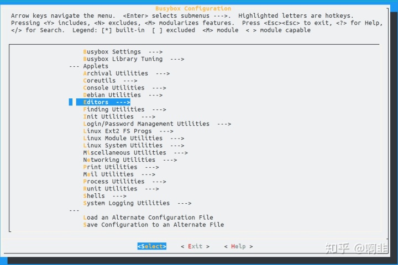Open System Logging Utilities submenu
This screenshot has width=398, height=265.
point(137,203)
